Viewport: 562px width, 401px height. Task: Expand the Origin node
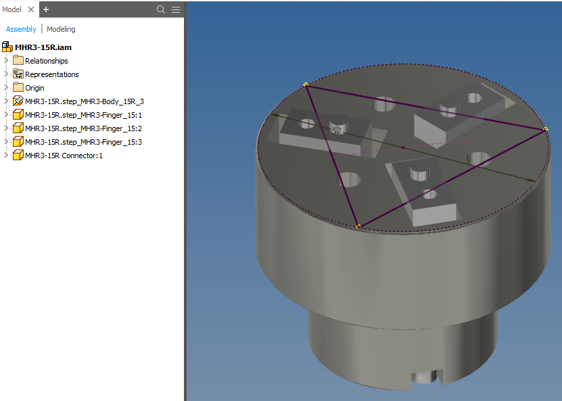5,87
